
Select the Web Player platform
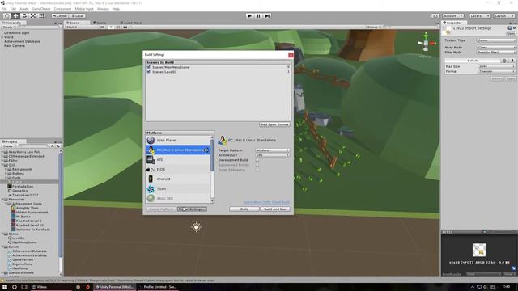(x=178, y=140)
